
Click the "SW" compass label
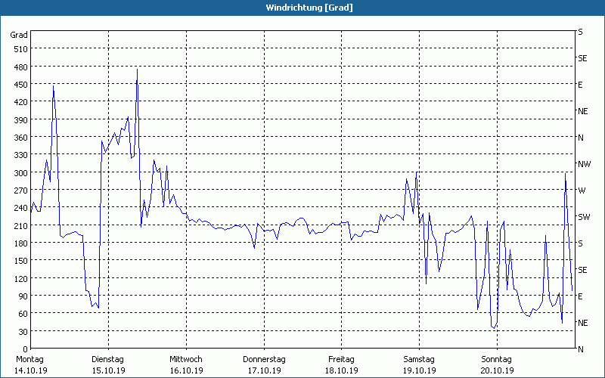click(584, 217)
